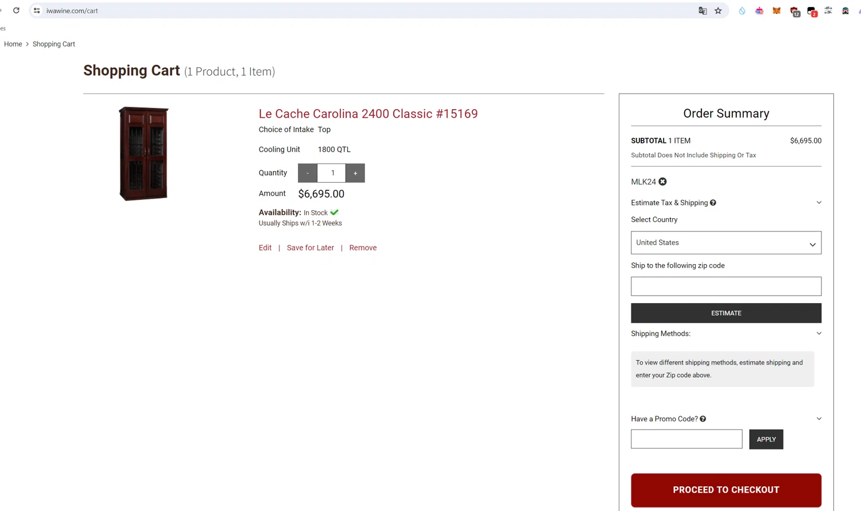Click Save for Later
Image resolution: width=861 pixels, height=511 pixels.
(x=310, y=248)
